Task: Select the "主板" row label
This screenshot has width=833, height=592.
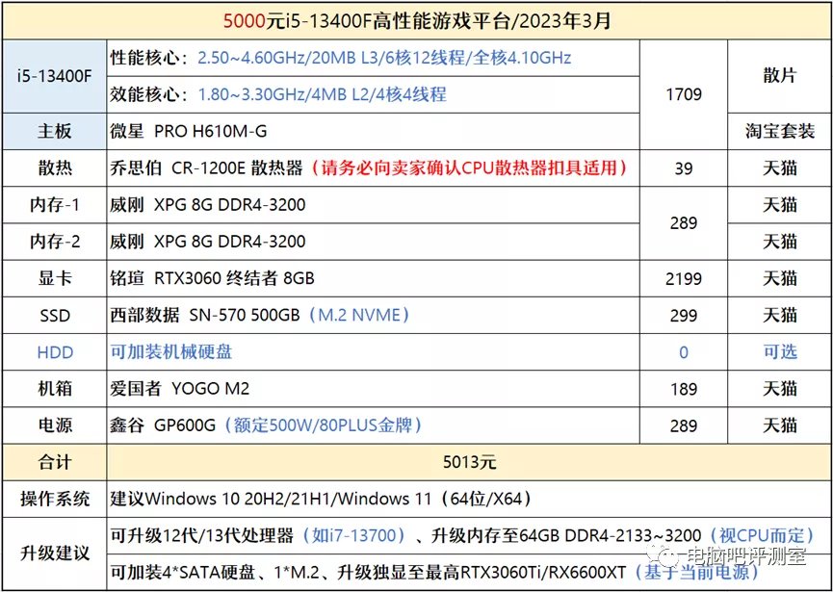Action: click(x=54, y=131)
